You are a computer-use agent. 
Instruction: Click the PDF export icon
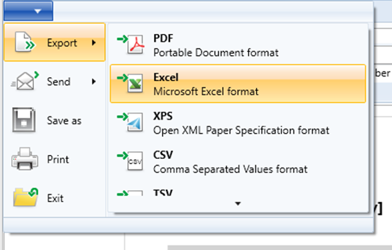coord(131,45)
